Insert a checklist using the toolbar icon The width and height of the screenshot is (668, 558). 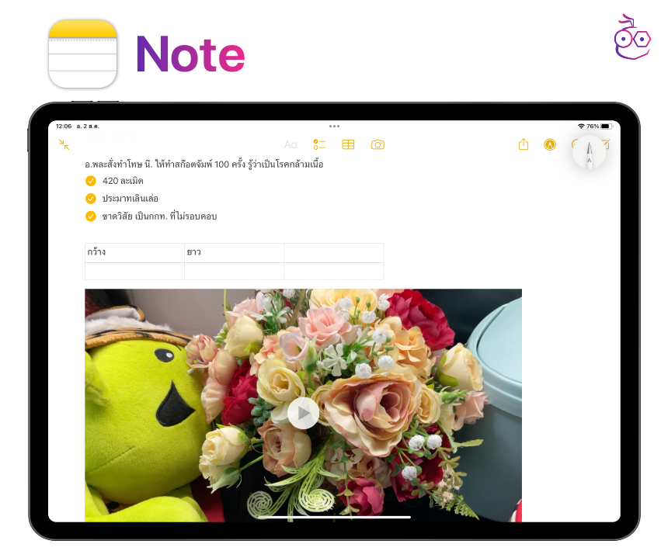click(x=319, y=144)
